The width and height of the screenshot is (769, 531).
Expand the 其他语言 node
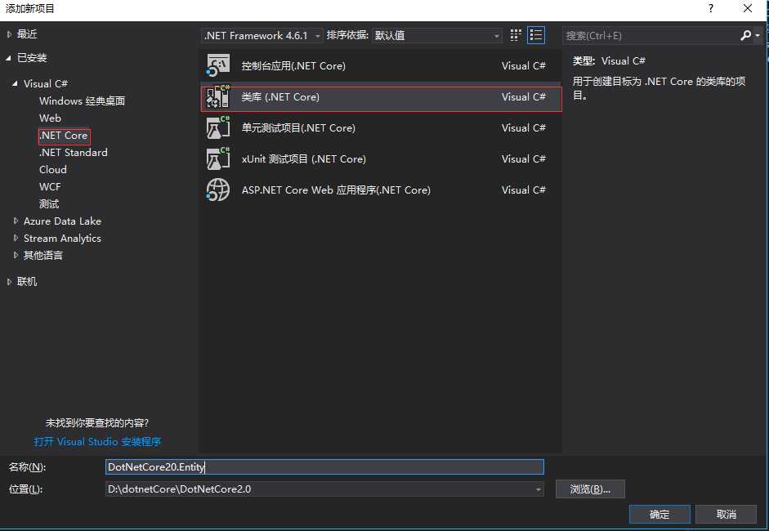(16, 256)
